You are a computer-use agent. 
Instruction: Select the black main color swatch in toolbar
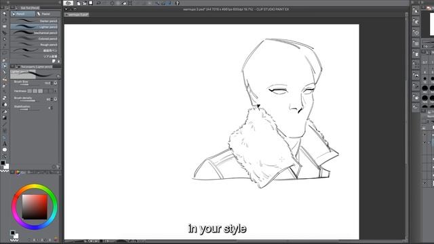[3, 163]
